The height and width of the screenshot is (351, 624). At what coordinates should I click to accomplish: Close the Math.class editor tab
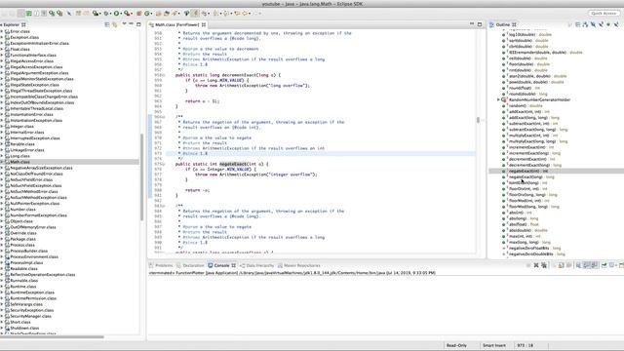point(204,24)
